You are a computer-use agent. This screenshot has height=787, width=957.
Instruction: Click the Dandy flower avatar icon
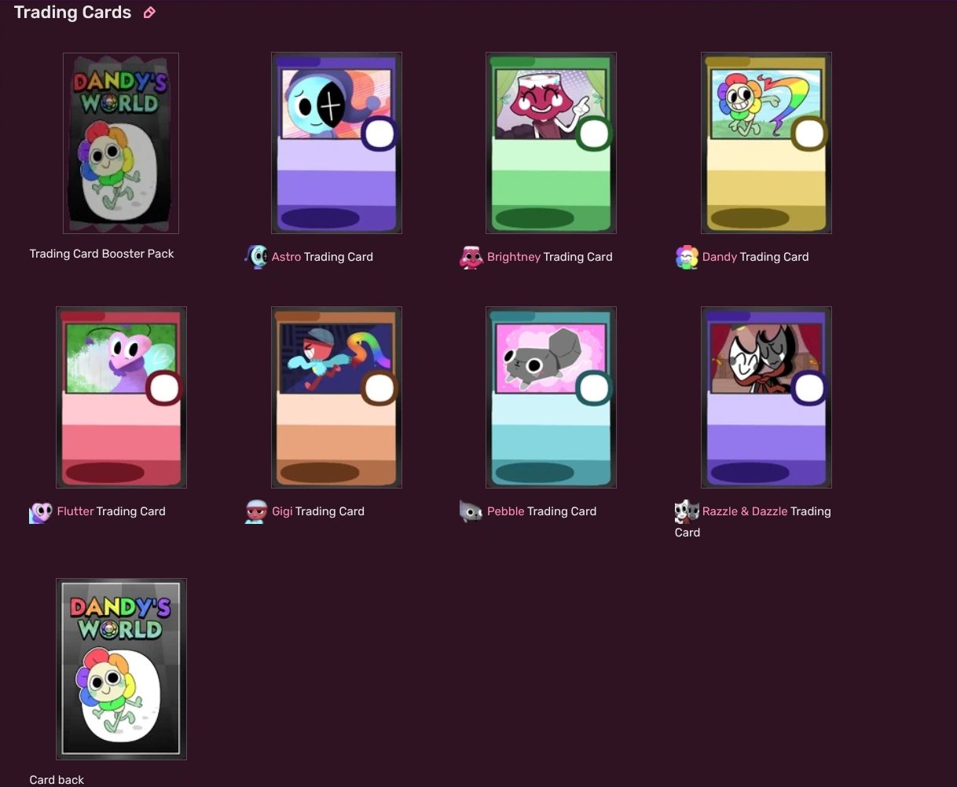(x=687, y=257)
